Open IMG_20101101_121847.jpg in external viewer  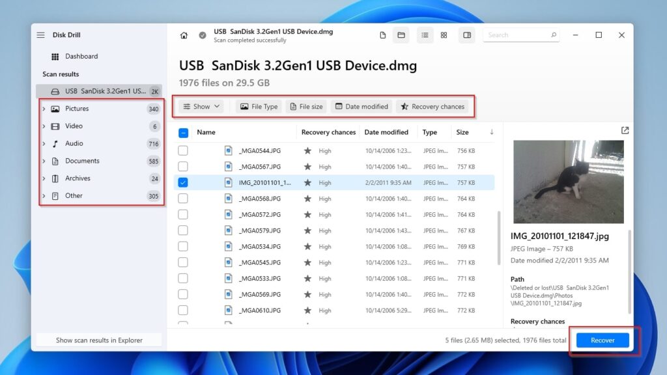pyautogui.click(x=625, y=130)
